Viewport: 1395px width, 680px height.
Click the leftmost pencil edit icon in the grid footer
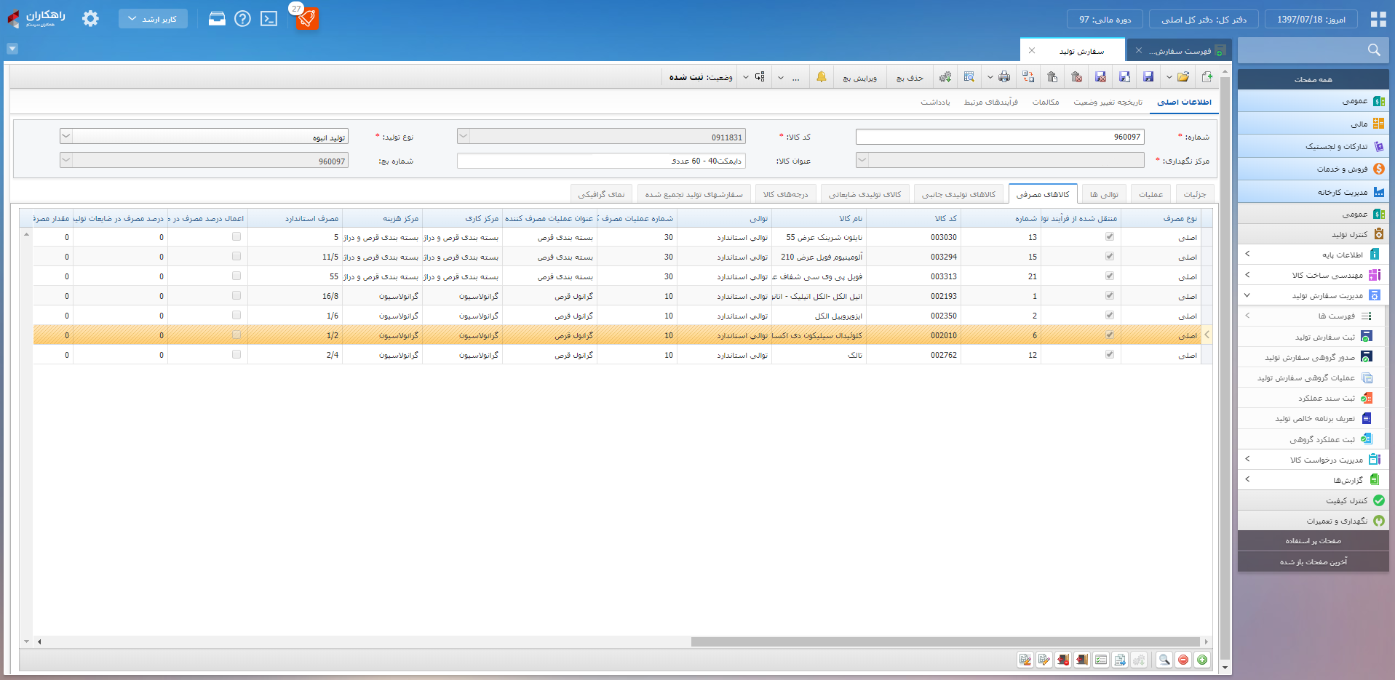click(x=1025, y=660)
